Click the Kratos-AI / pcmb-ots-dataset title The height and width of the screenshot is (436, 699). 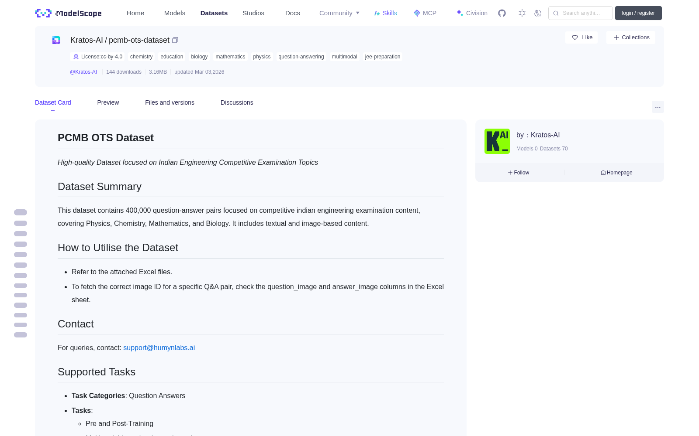point(120,40)
